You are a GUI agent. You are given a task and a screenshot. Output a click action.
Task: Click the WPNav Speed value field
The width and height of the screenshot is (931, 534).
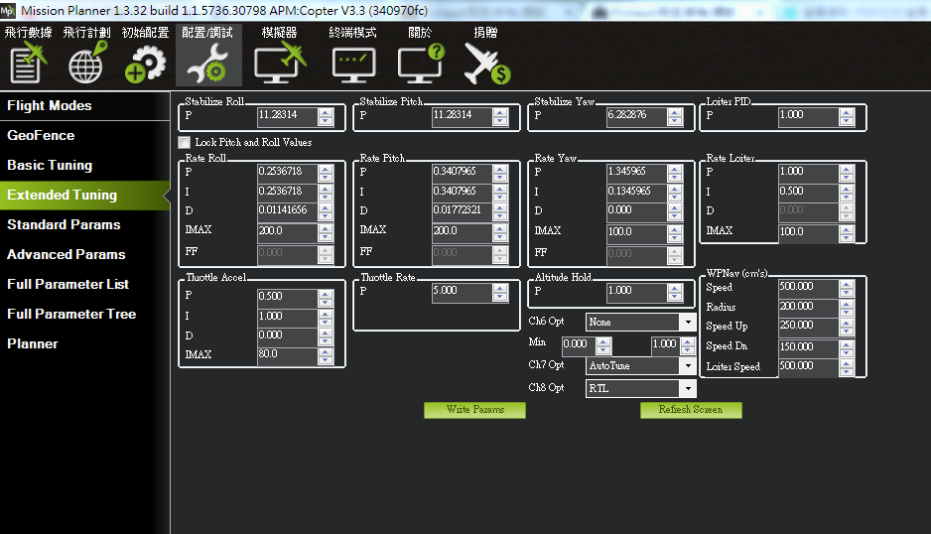[809, 288]
